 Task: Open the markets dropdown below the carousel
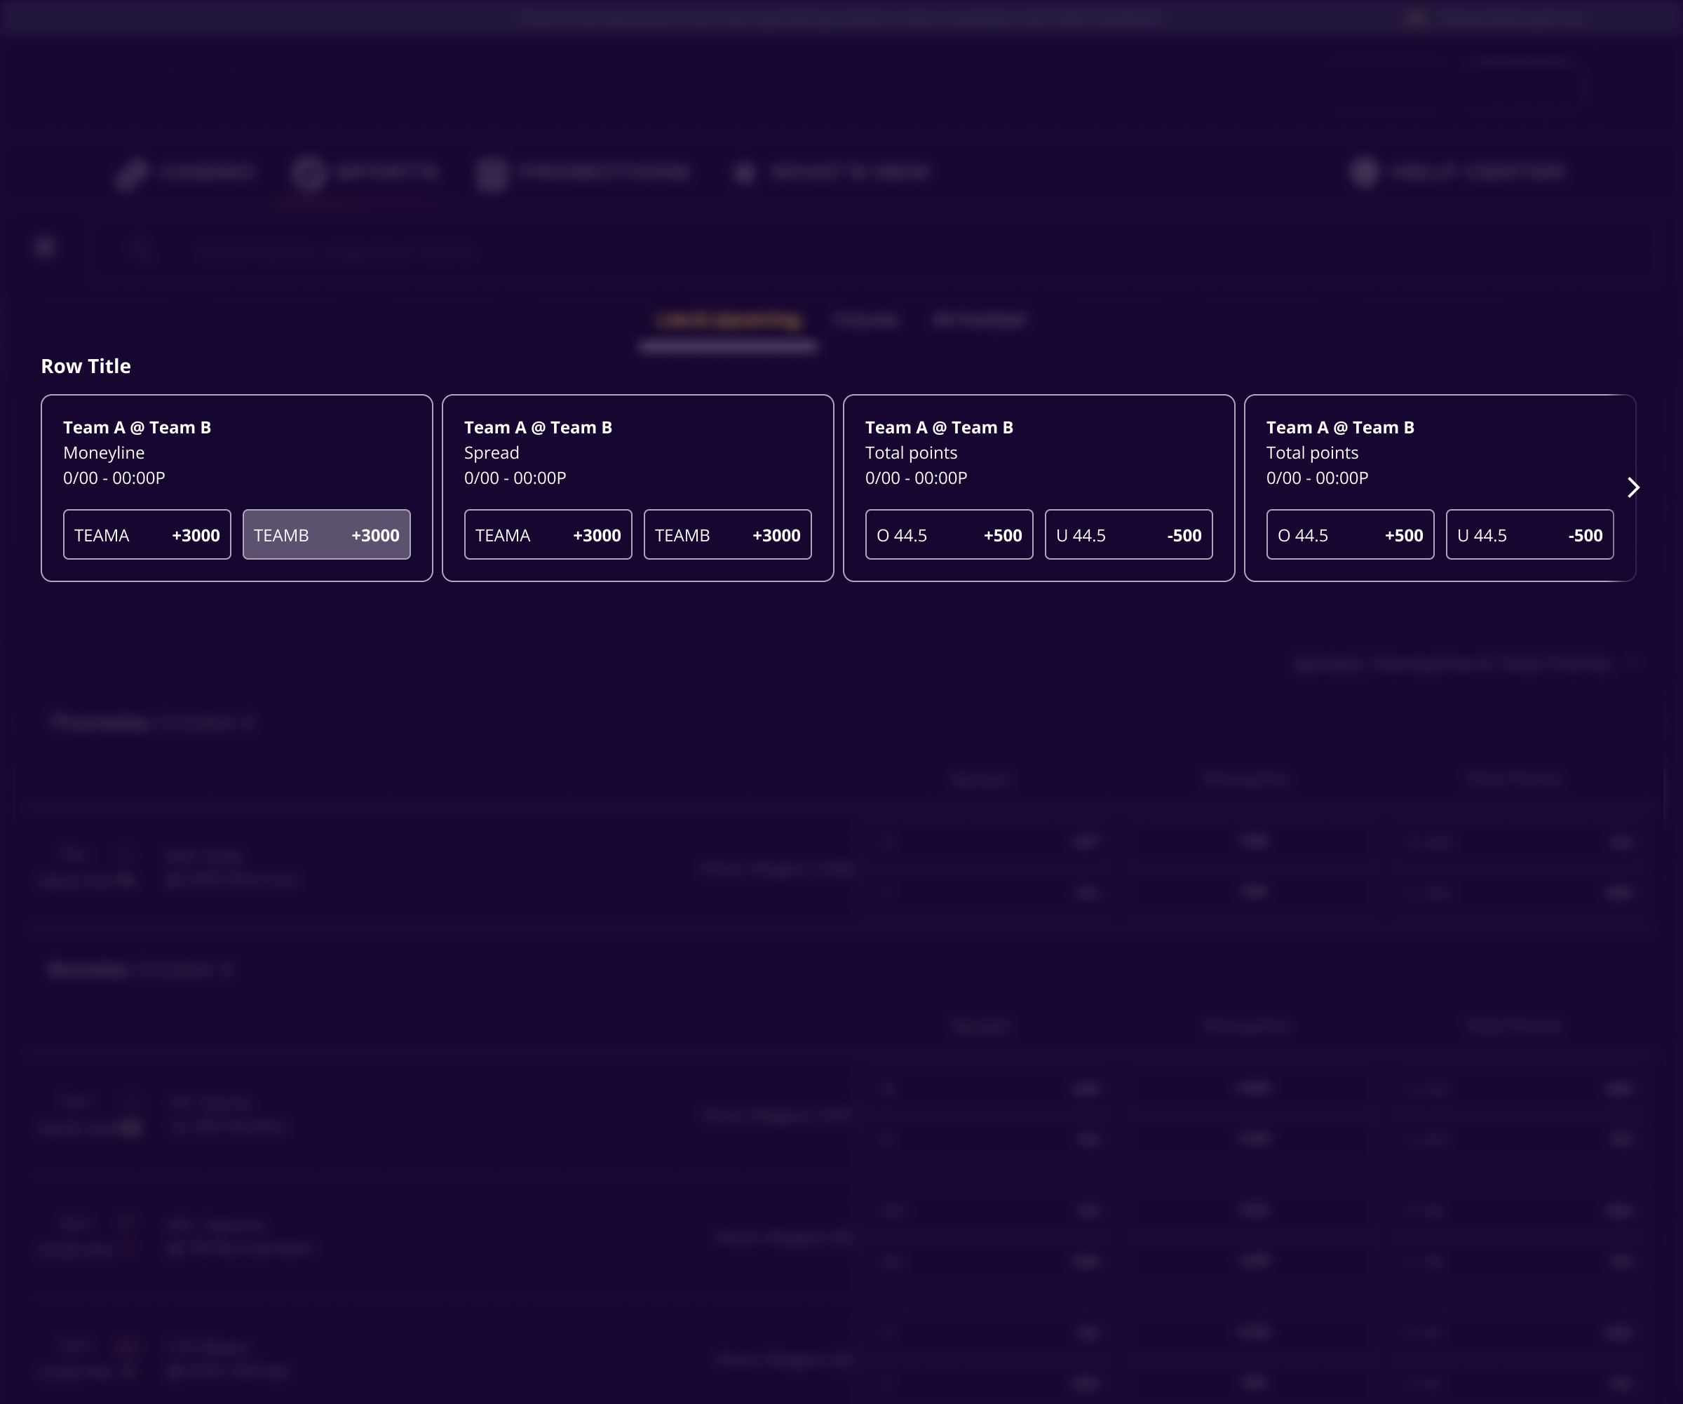coord(1463,663)
